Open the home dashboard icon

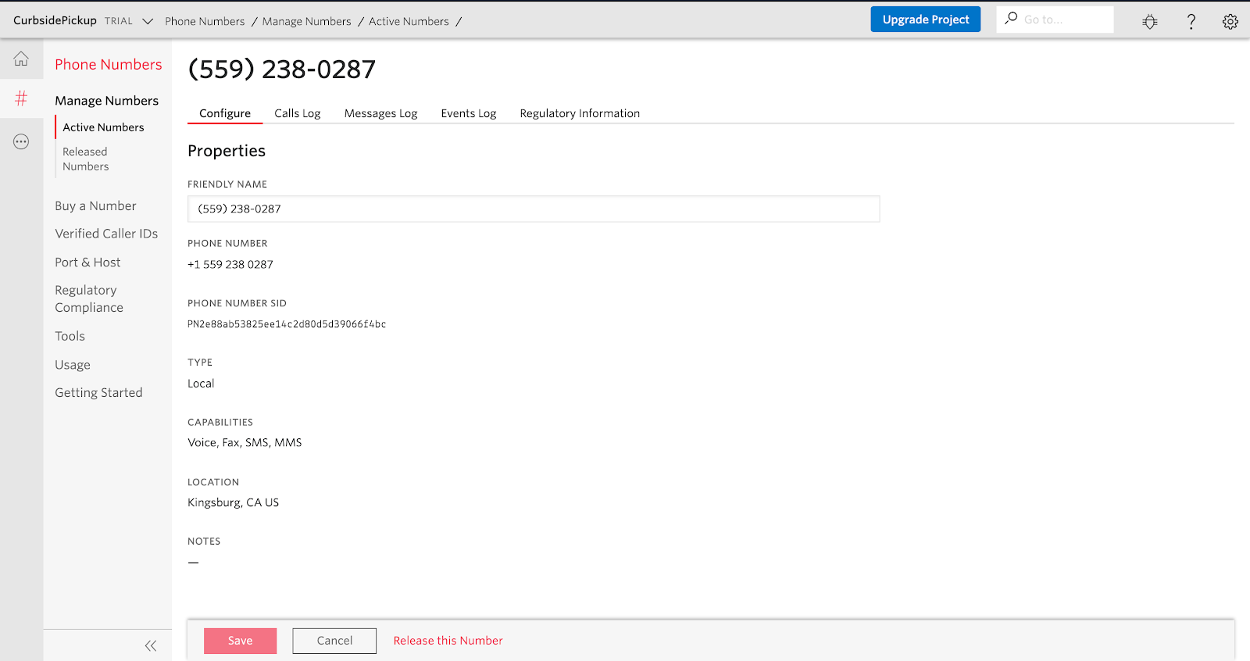[21, 59]
